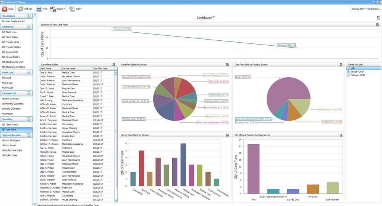Click the red Close toolbar icon
This screenshot has width=382, height=206.
(5, 8)
